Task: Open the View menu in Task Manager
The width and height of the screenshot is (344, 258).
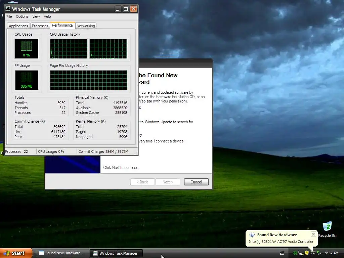Action: 36,16
